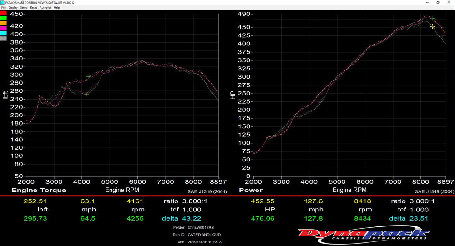This screenshot has width=455, height=246.
Task: Click the yellow cursor marker on torque graph
Action: [x=86, y=94]
